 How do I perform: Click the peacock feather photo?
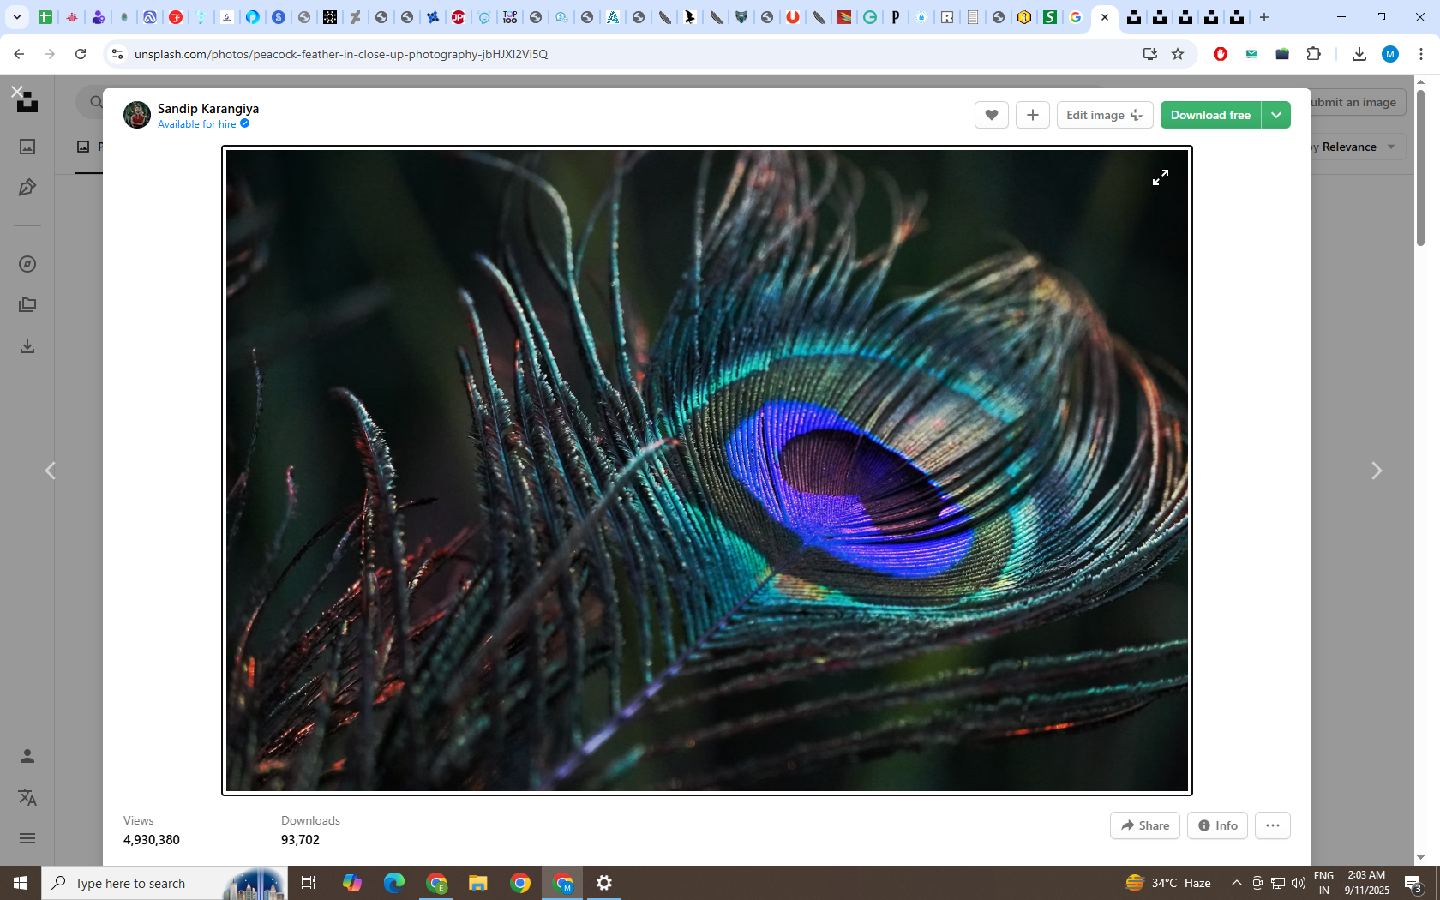point(706,470)
